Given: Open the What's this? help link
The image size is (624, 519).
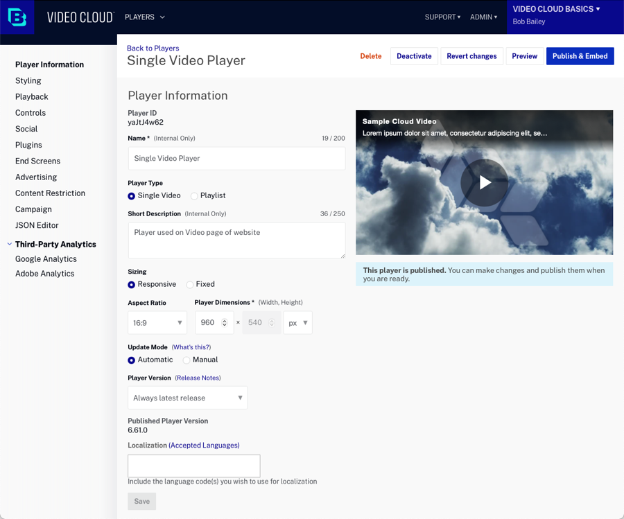Looking at the screenshot, I should (x=191, y=347).
